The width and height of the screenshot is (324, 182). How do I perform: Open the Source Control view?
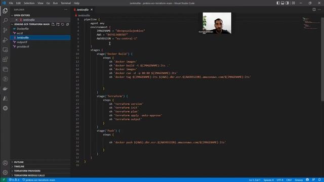[x=5, y=30]
